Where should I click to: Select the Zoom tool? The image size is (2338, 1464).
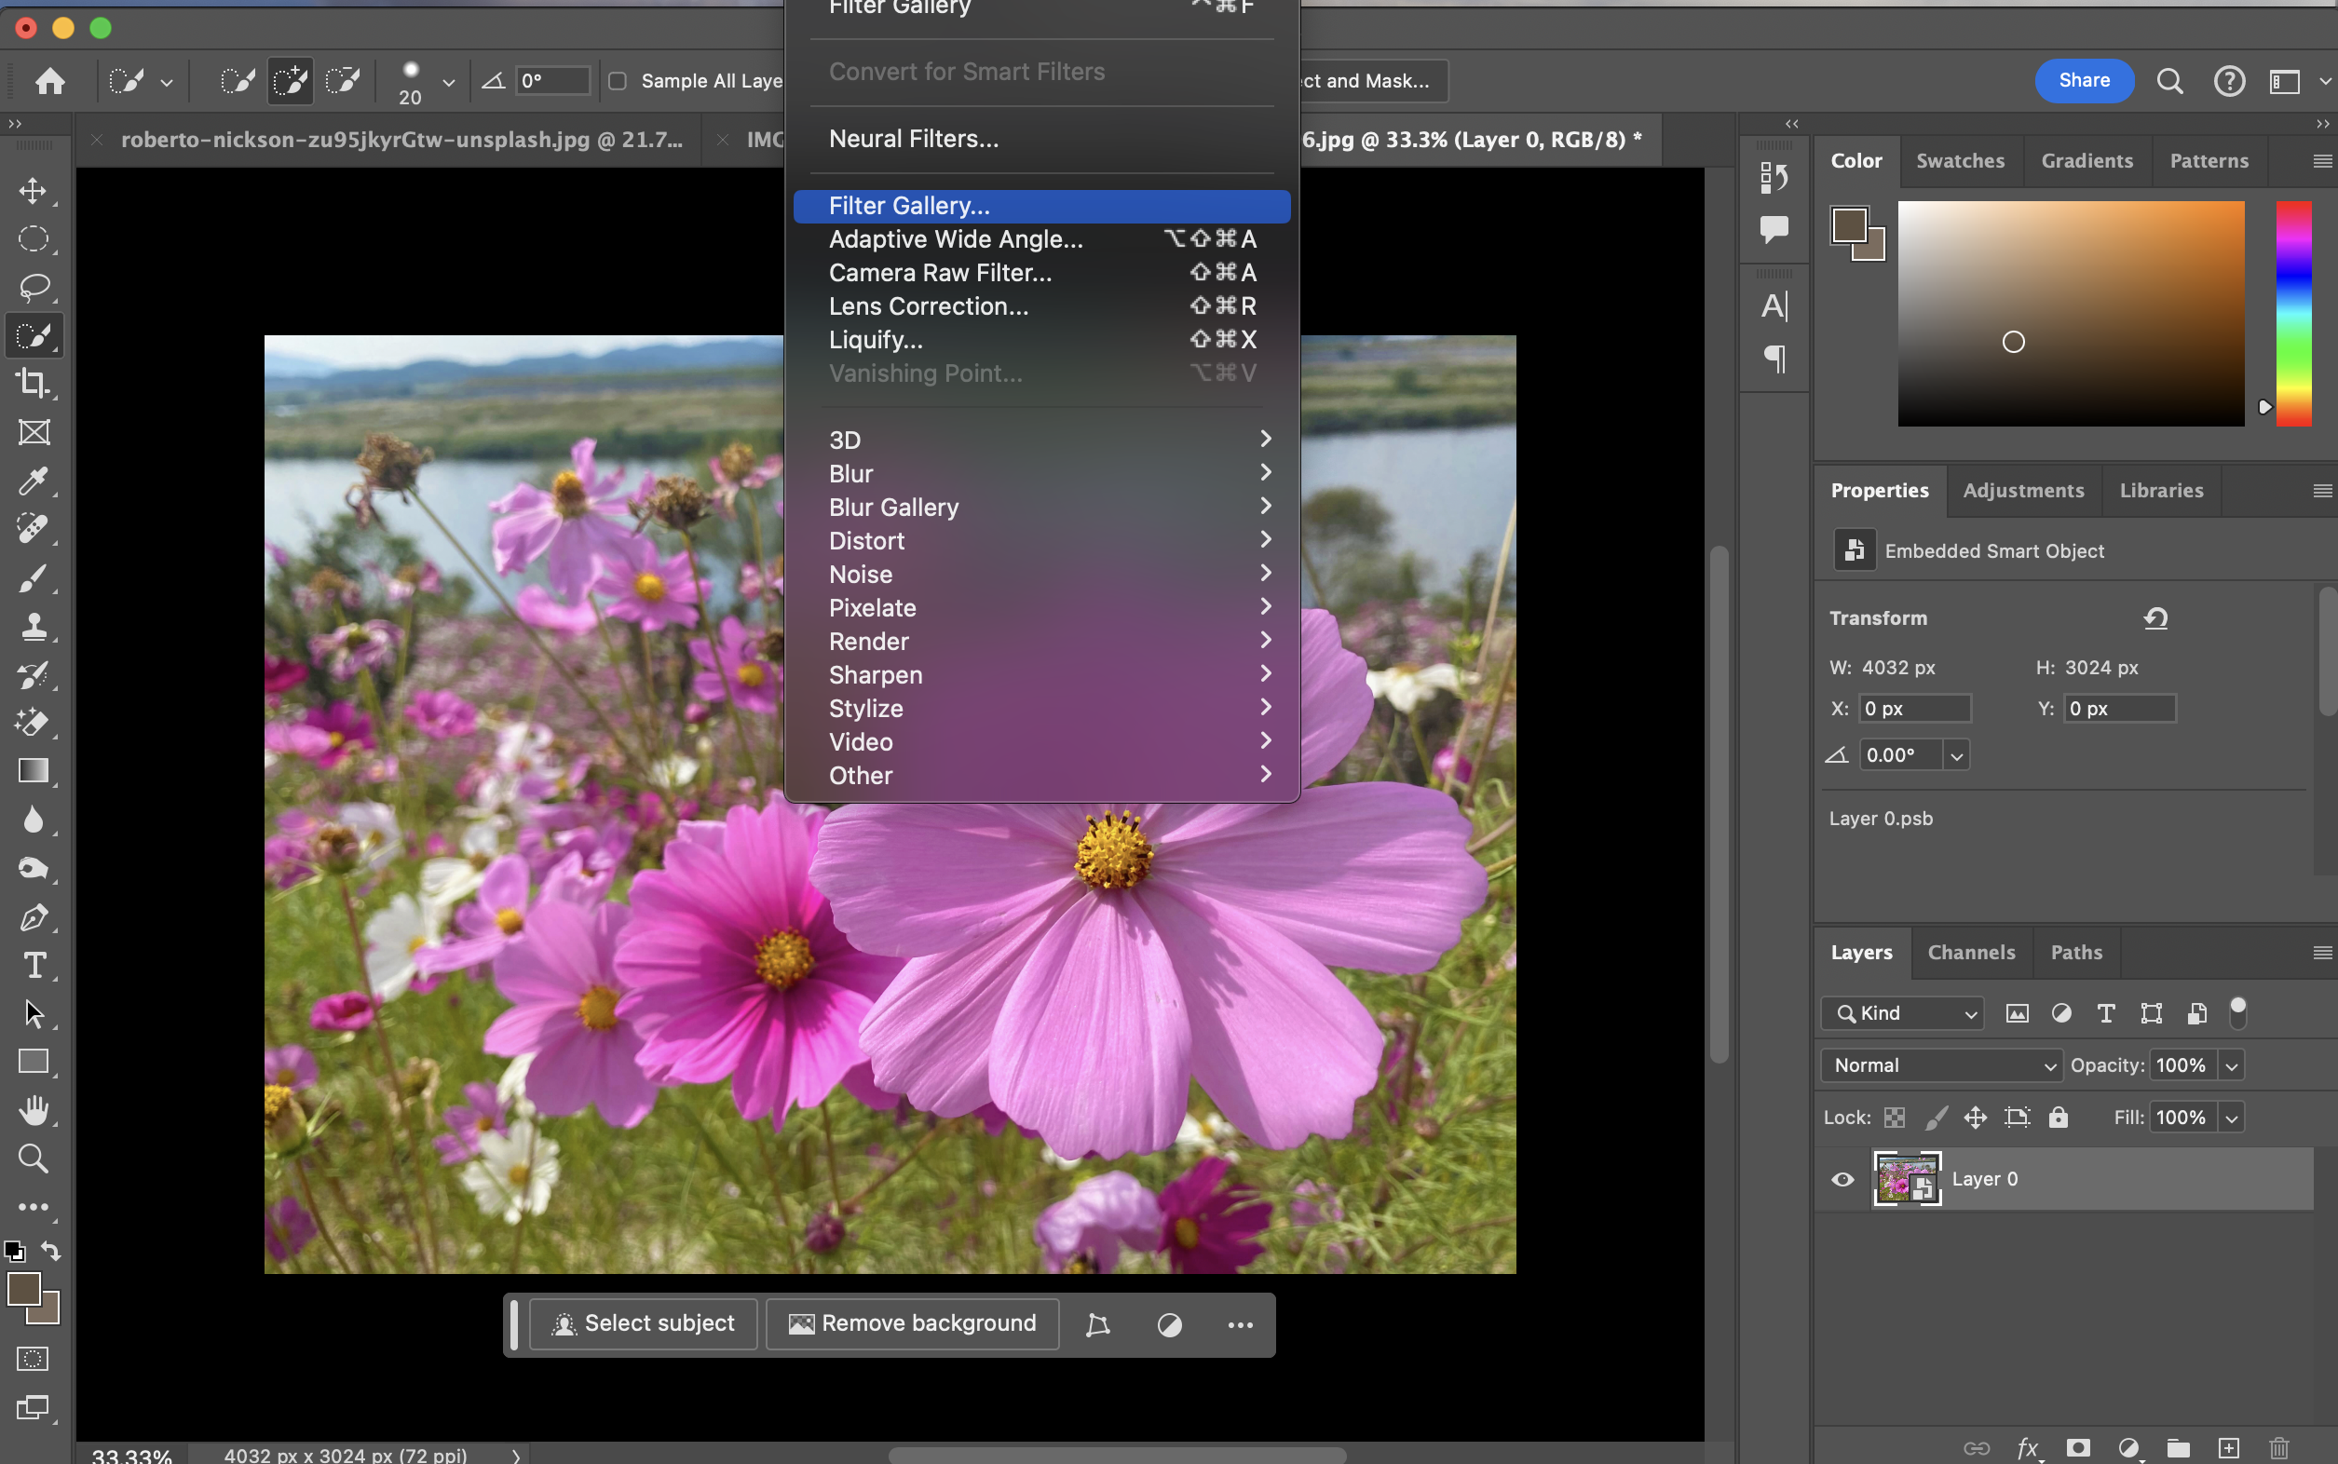(x=33, y=1159)
